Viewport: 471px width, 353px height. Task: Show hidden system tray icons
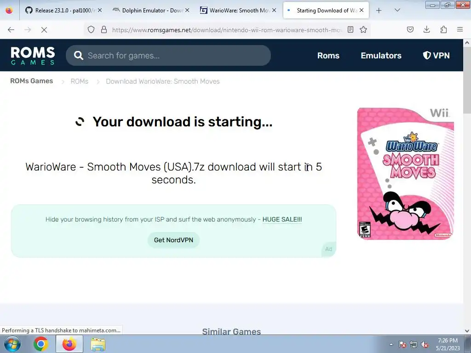(x=391, y=345)
